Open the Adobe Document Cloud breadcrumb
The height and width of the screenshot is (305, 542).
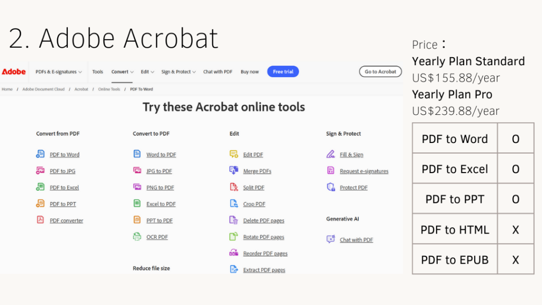pos(43,89)
